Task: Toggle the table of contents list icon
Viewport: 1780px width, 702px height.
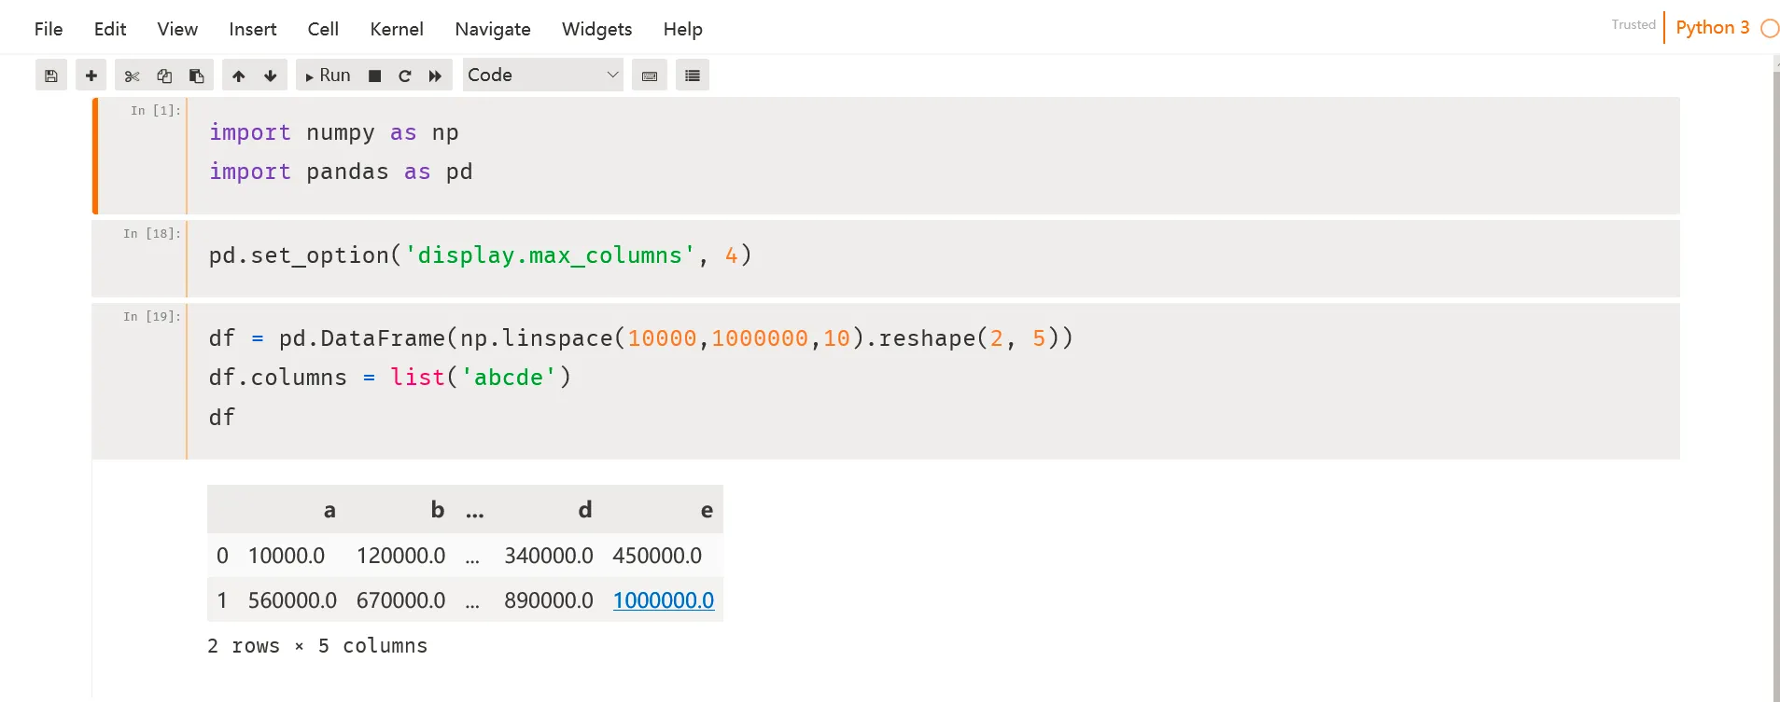Action: (x=693, y=76)
